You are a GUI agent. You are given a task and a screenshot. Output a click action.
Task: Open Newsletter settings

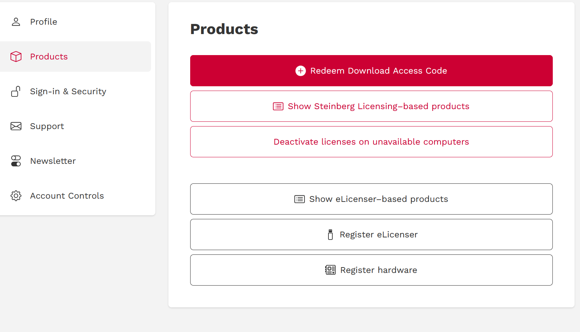point(53,161)
